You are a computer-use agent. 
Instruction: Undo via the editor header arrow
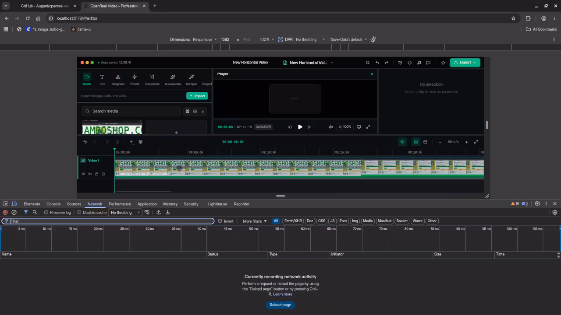tap(377, 63)
